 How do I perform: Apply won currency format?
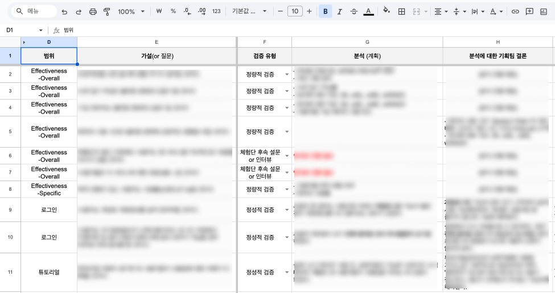point(159,11)
